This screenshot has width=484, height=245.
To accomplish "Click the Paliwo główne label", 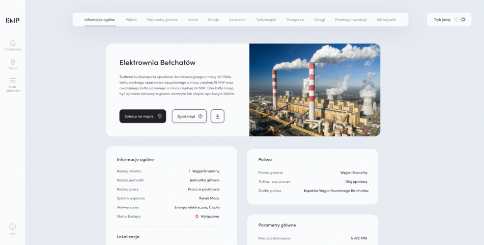I will pyautogui.click(x=270, y=172).
